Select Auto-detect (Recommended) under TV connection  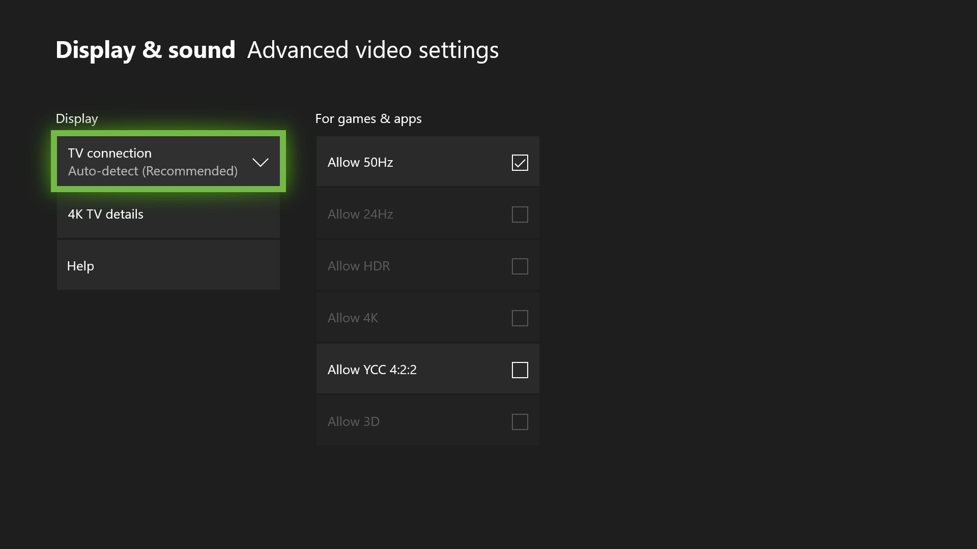[x=153, y=171]
